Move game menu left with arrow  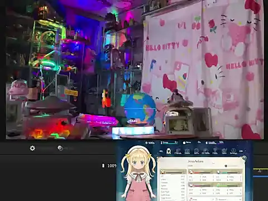coord(161,151)
